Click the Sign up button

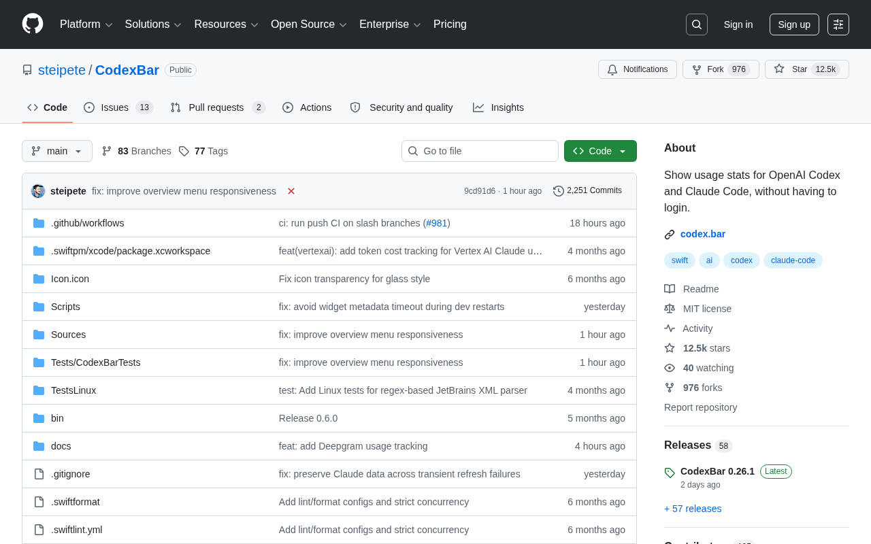[794, 24]
